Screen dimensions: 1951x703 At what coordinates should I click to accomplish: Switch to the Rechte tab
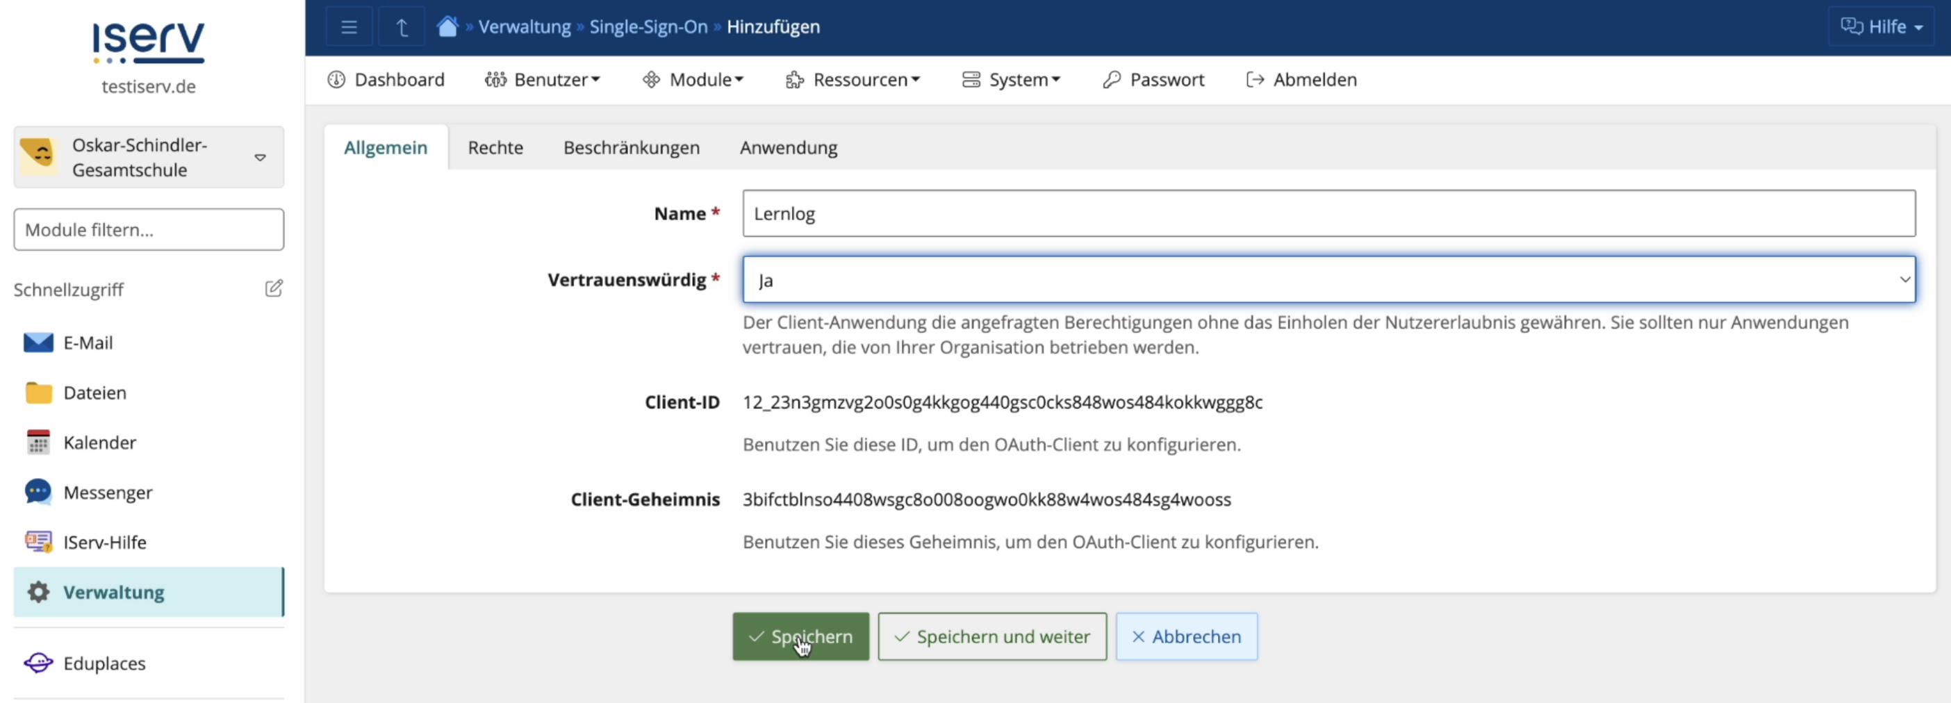tap(495, 148)
